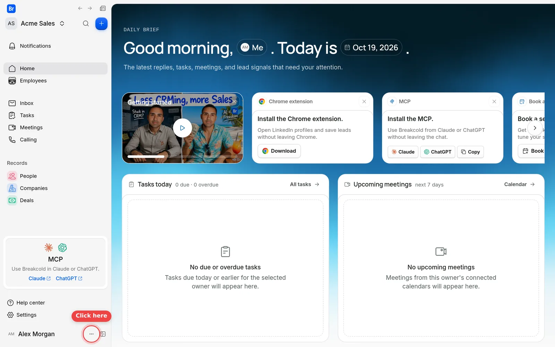This screenshot has height=347, width=555.
Task: Open the Calendar link
Action: pyautogui.click(x=519, y=184)
